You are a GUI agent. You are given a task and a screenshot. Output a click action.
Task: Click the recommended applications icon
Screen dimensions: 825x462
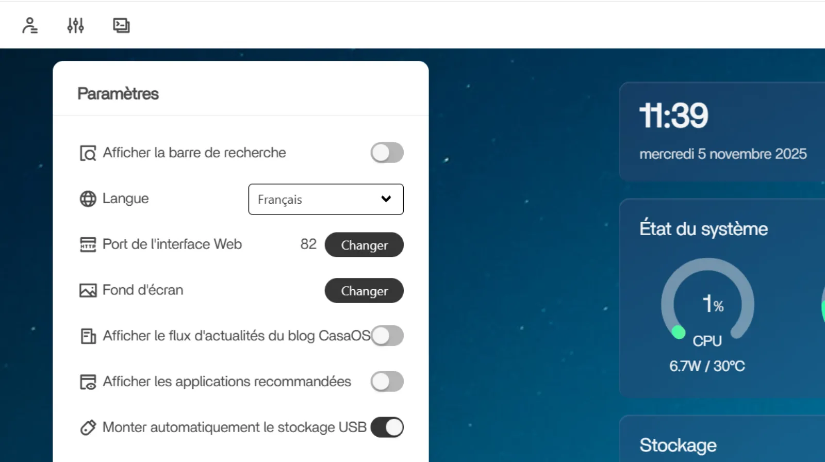[x=88, y=382]
